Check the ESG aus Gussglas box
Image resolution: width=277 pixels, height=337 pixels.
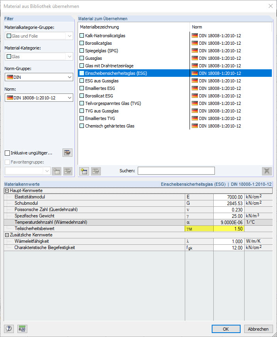click(x=82, y=81)
